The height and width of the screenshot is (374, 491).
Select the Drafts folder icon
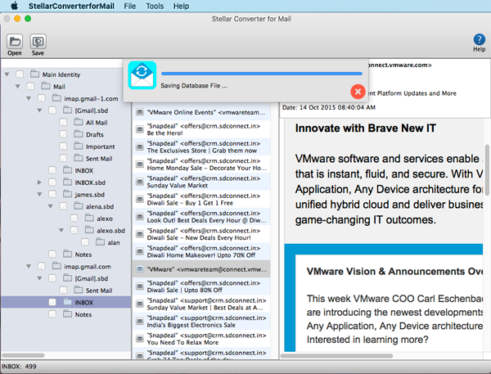click(79, 133)
